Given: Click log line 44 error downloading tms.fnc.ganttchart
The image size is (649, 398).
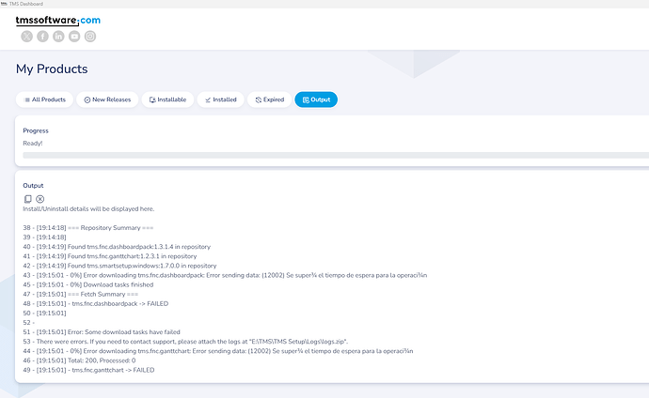Looking at the screenshot, I should 218,351.
